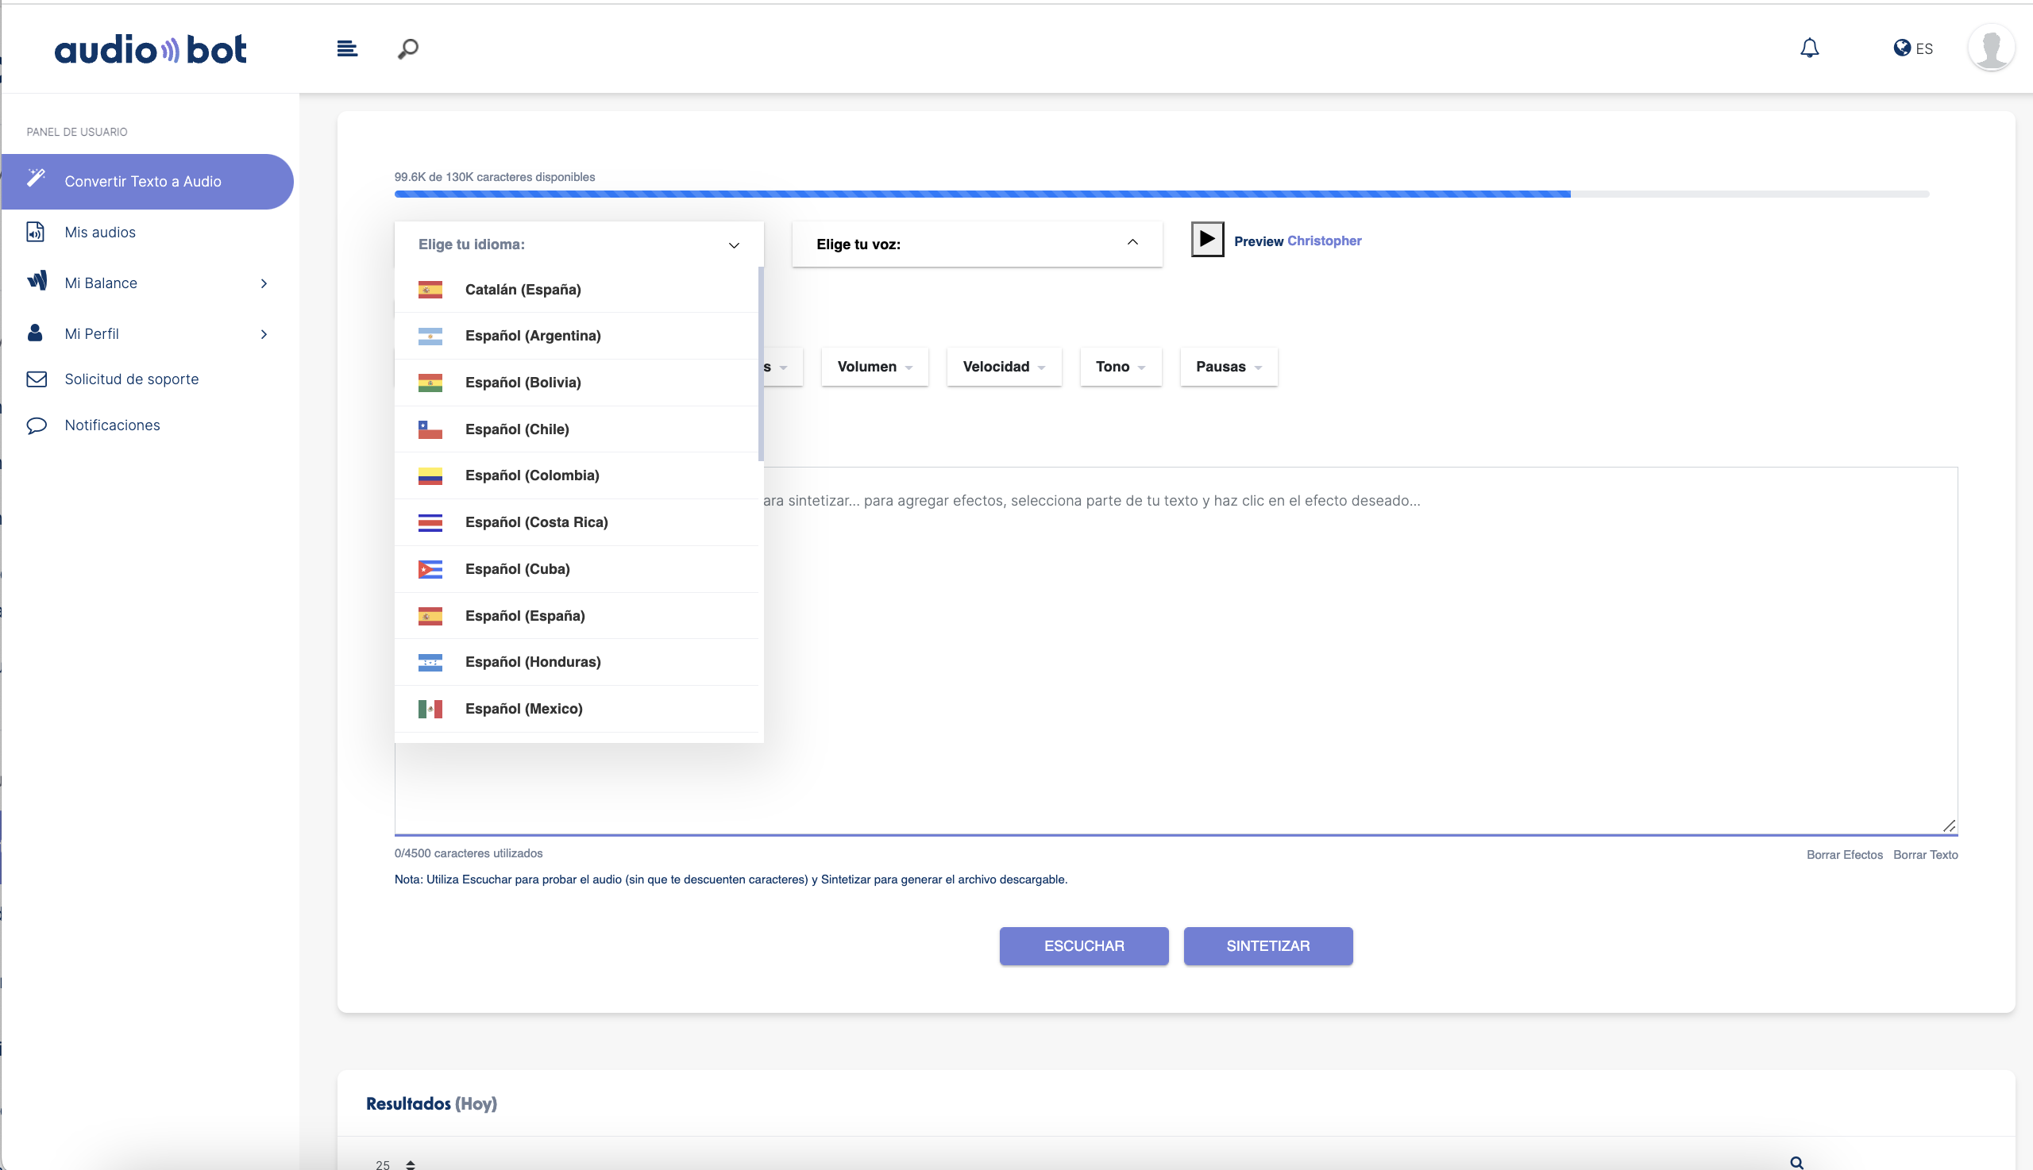Screen dimensions: 2033x1170
Task: Play the Christopher voice preview
Action: click(1206, 238)
